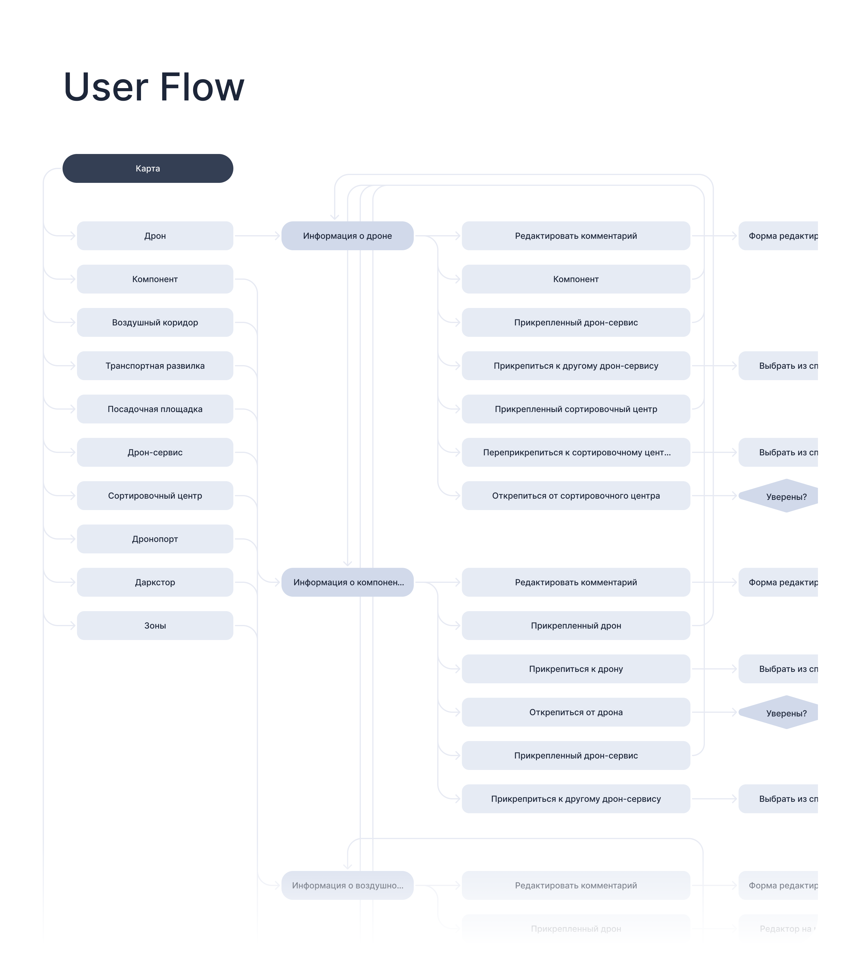The width and height of the screenshot is (842, 960).
Task: Click the dark Карта root node
Action: point(147,168)
